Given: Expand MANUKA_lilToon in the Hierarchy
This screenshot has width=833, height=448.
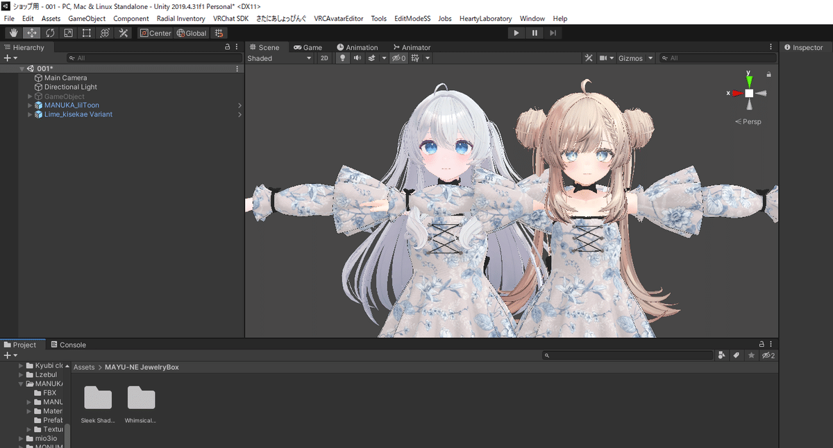Looking at the screenshot, I should coord(29,105).
